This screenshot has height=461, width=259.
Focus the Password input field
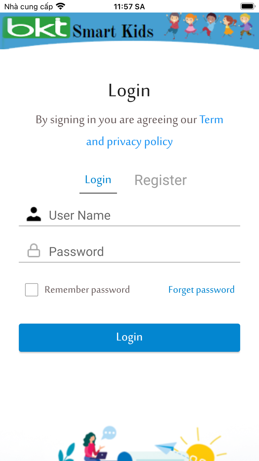[144, 252]
